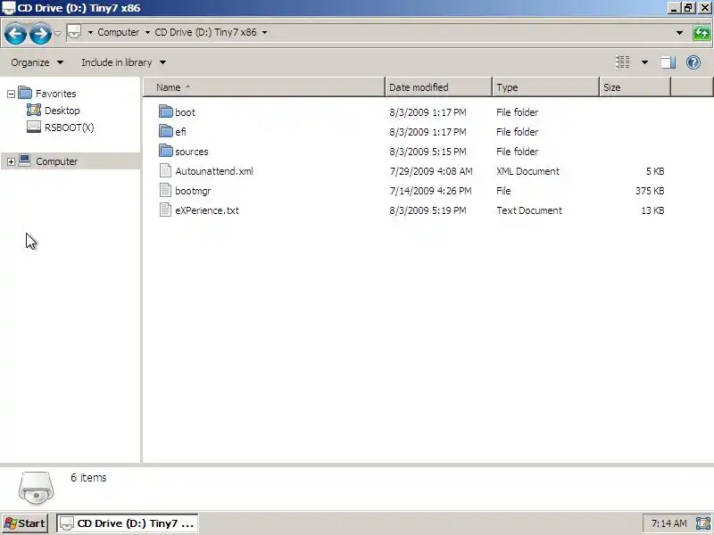Open the address bar history dropdown
The height and width of the screenshot is (535, 714).
pos(679,33)
